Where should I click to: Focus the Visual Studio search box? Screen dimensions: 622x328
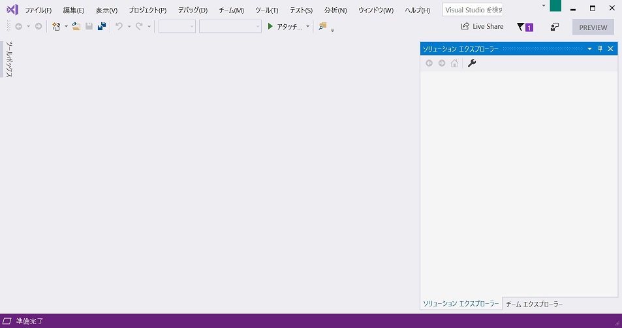(472, 10)
